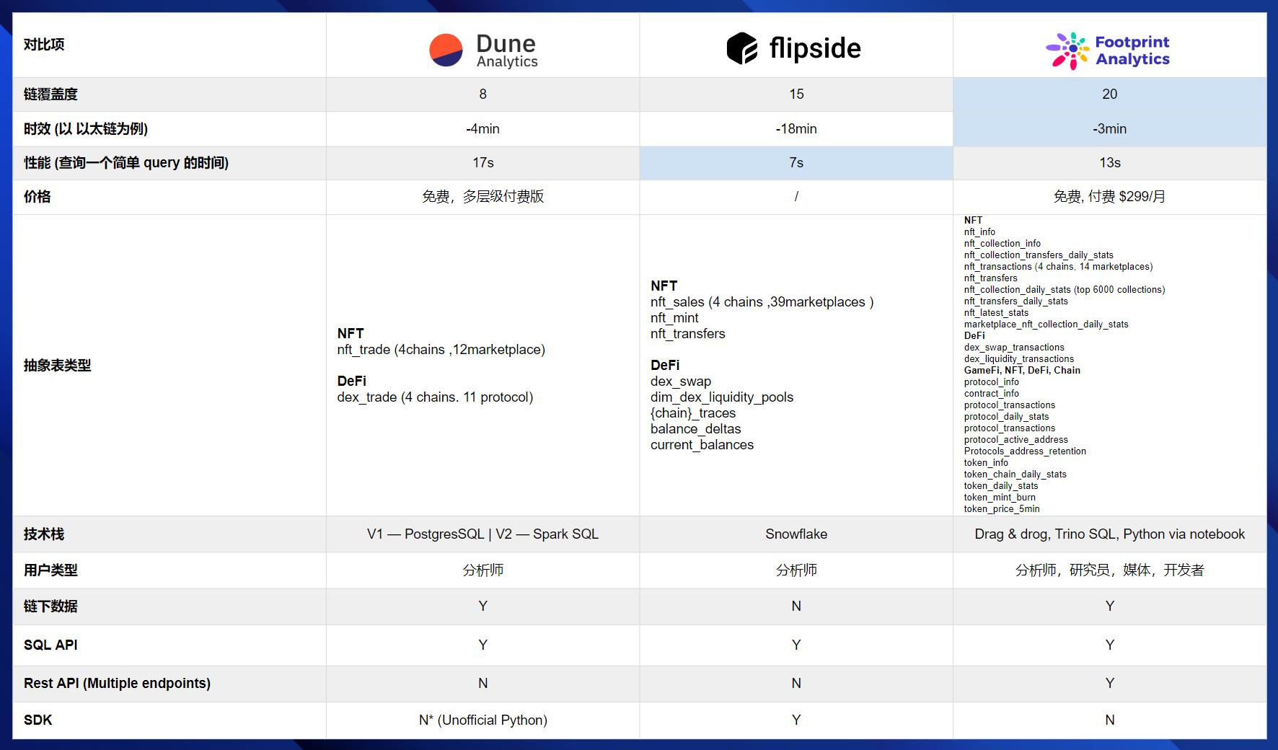Click 'nft_trade (4chains ,12marketplace)' in Dune column

[441, 350]
